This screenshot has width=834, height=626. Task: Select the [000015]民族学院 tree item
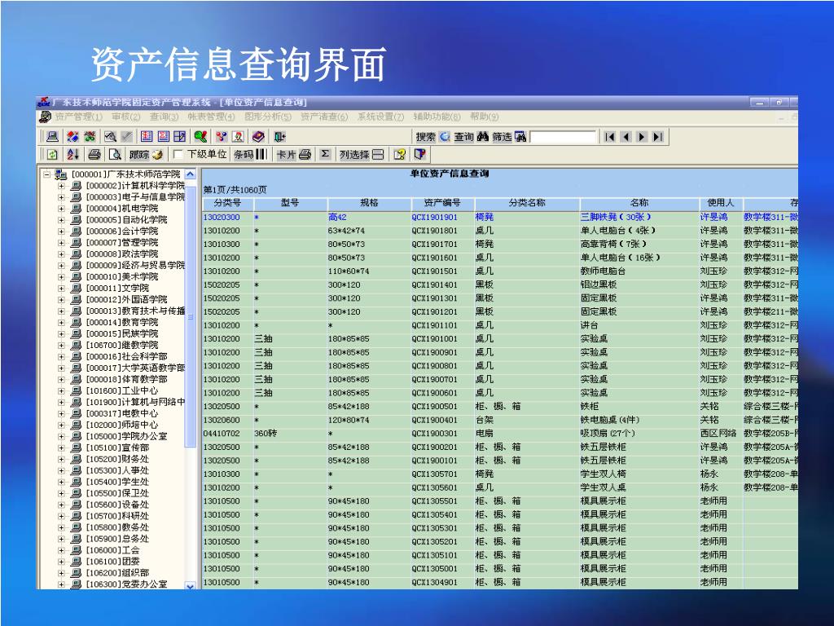click(x=122, y=333)
